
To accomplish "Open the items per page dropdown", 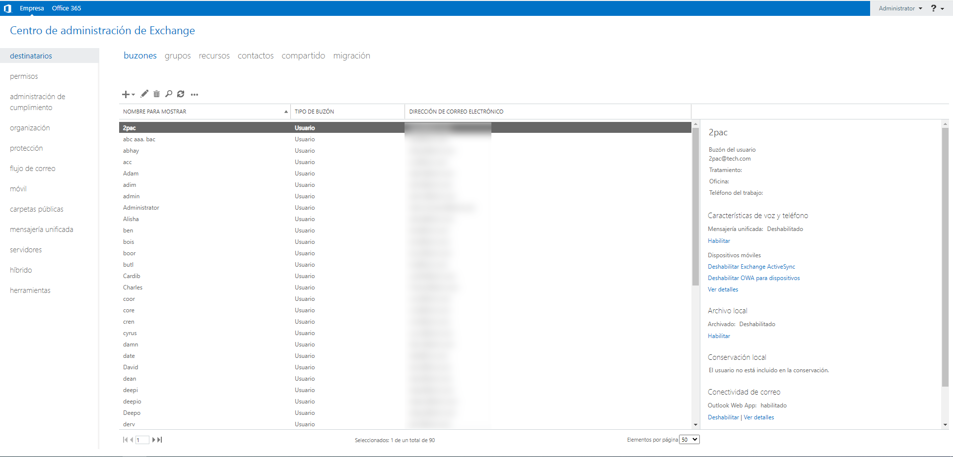I will (x=689, y=440).
